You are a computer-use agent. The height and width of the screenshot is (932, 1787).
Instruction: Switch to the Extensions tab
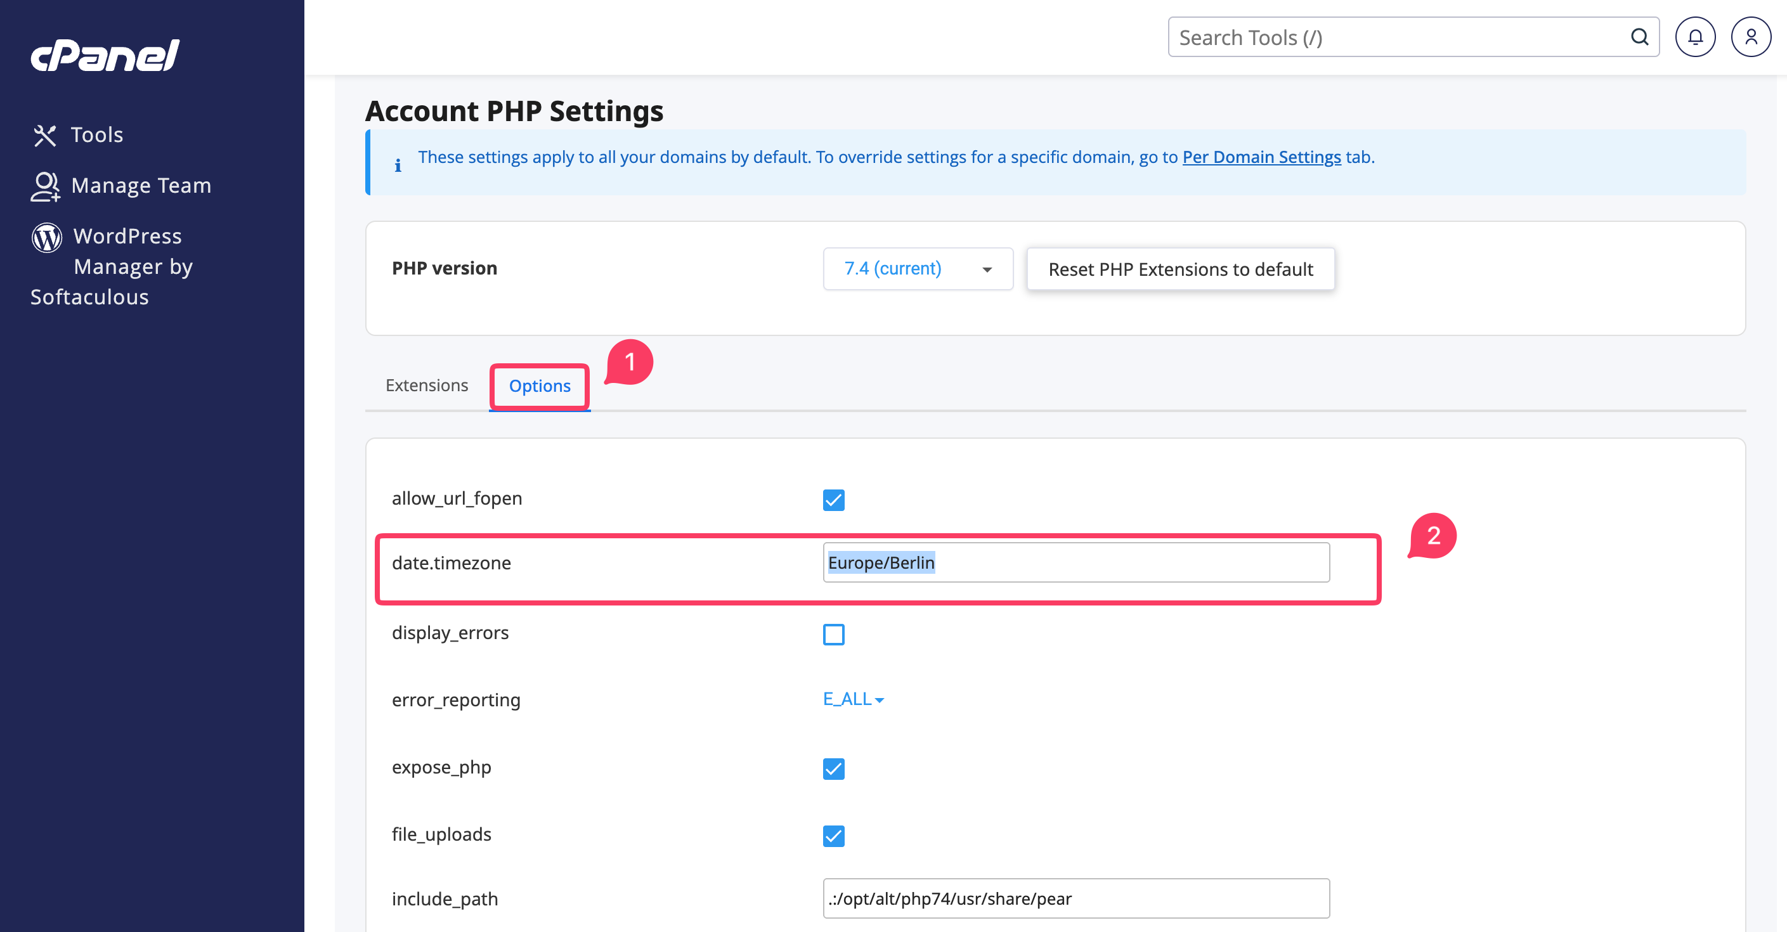pyautogui.click(x=427, y=385)
